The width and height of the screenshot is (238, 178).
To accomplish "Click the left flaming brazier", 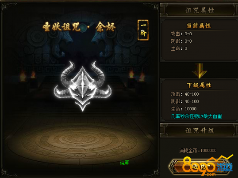I will tap(23, 76).
